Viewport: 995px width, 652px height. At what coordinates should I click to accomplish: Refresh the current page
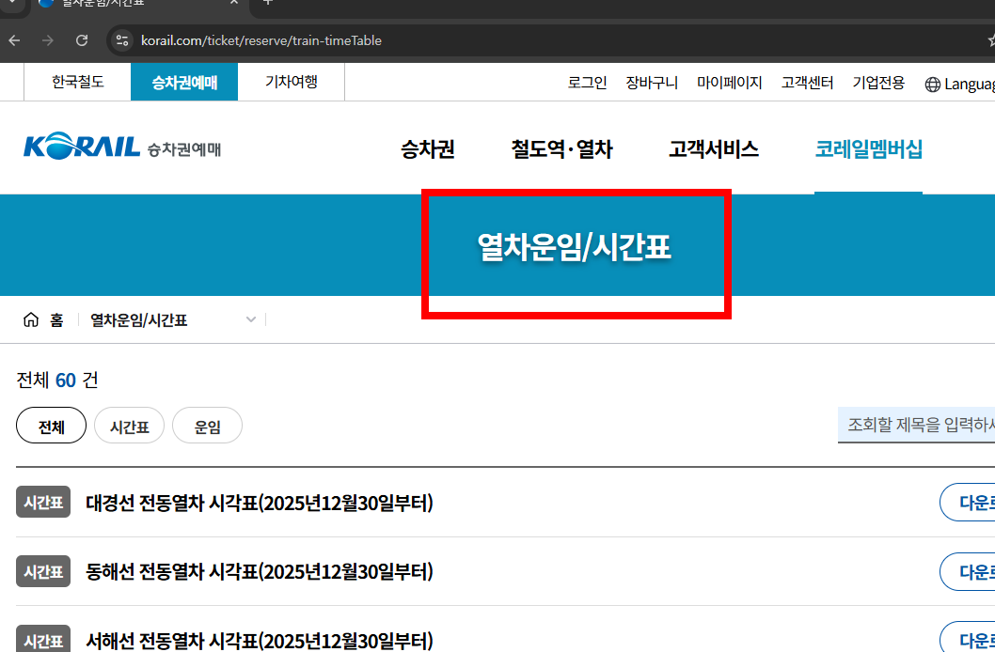(81, 40)
